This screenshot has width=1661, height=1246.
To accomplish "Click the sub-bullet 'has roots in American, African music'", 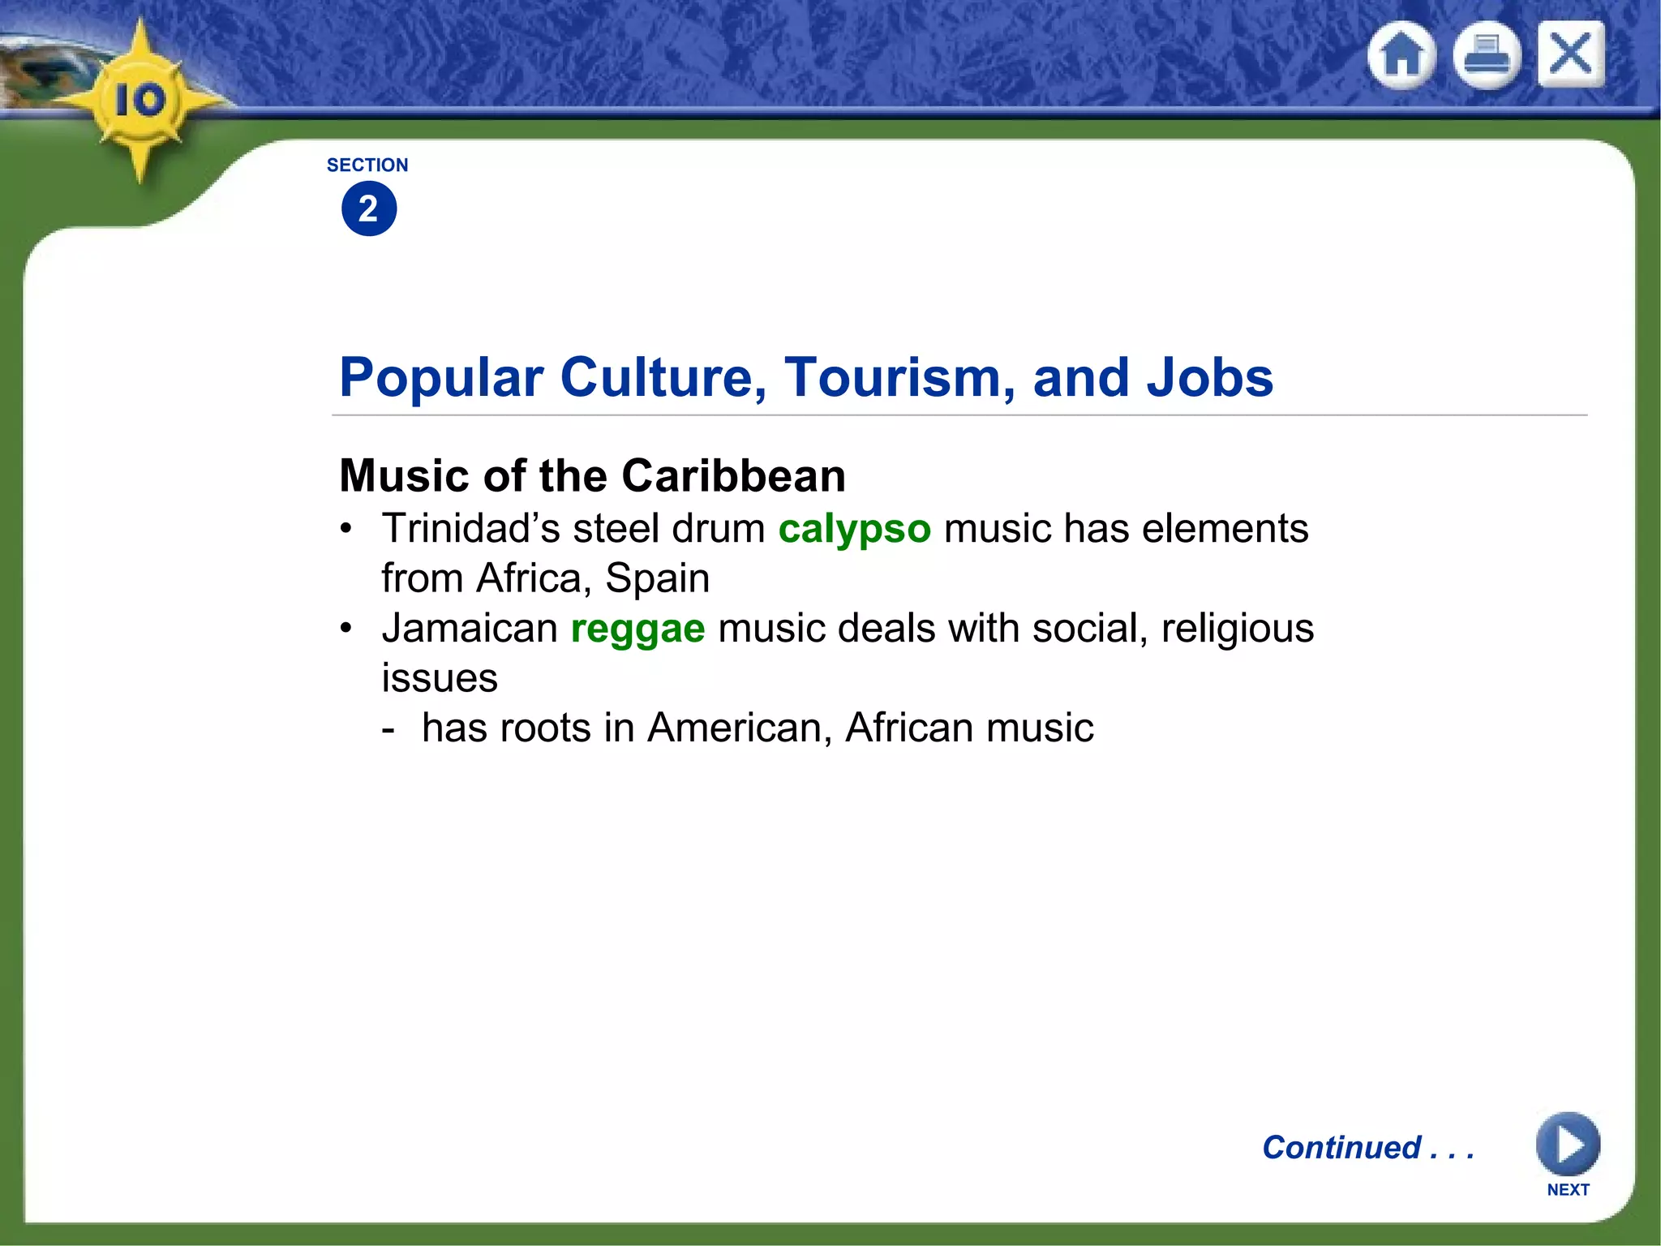I will point(758,728).
